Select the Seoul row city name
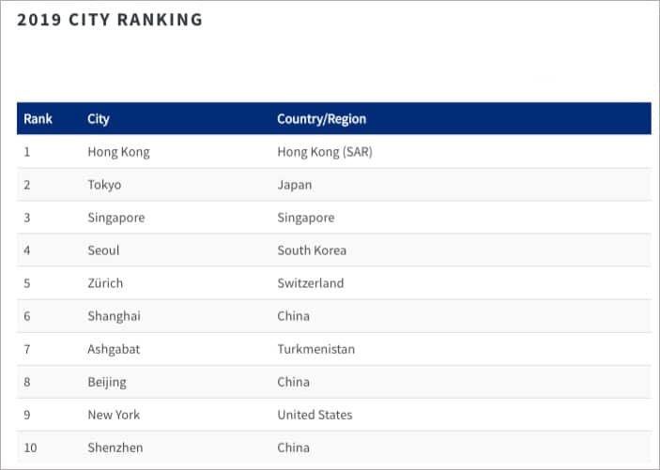Screen dimensions: 660x470 103,250
